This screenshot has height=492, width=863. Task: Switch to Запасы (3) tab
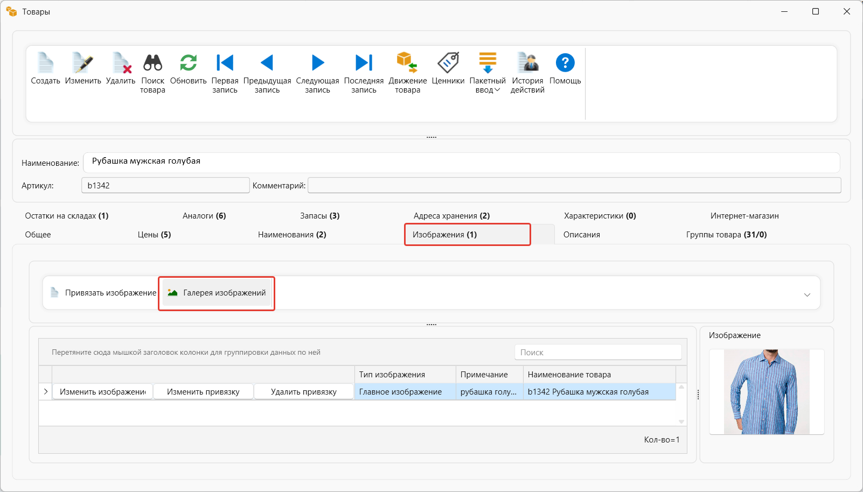pos(320,216)
